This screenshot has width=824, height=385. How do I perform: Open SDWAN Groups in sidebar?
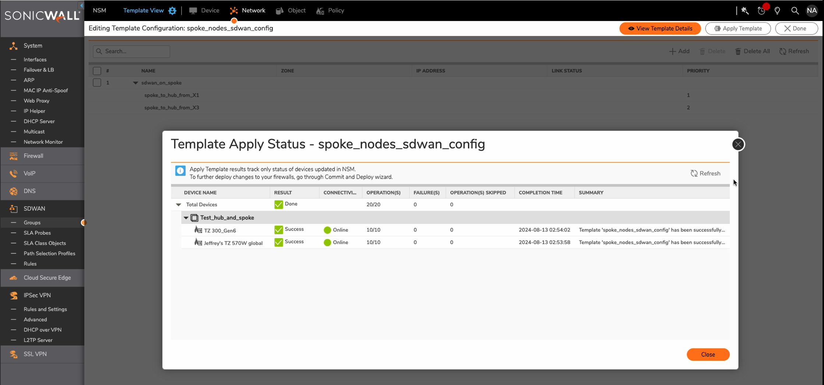point(32,222)
